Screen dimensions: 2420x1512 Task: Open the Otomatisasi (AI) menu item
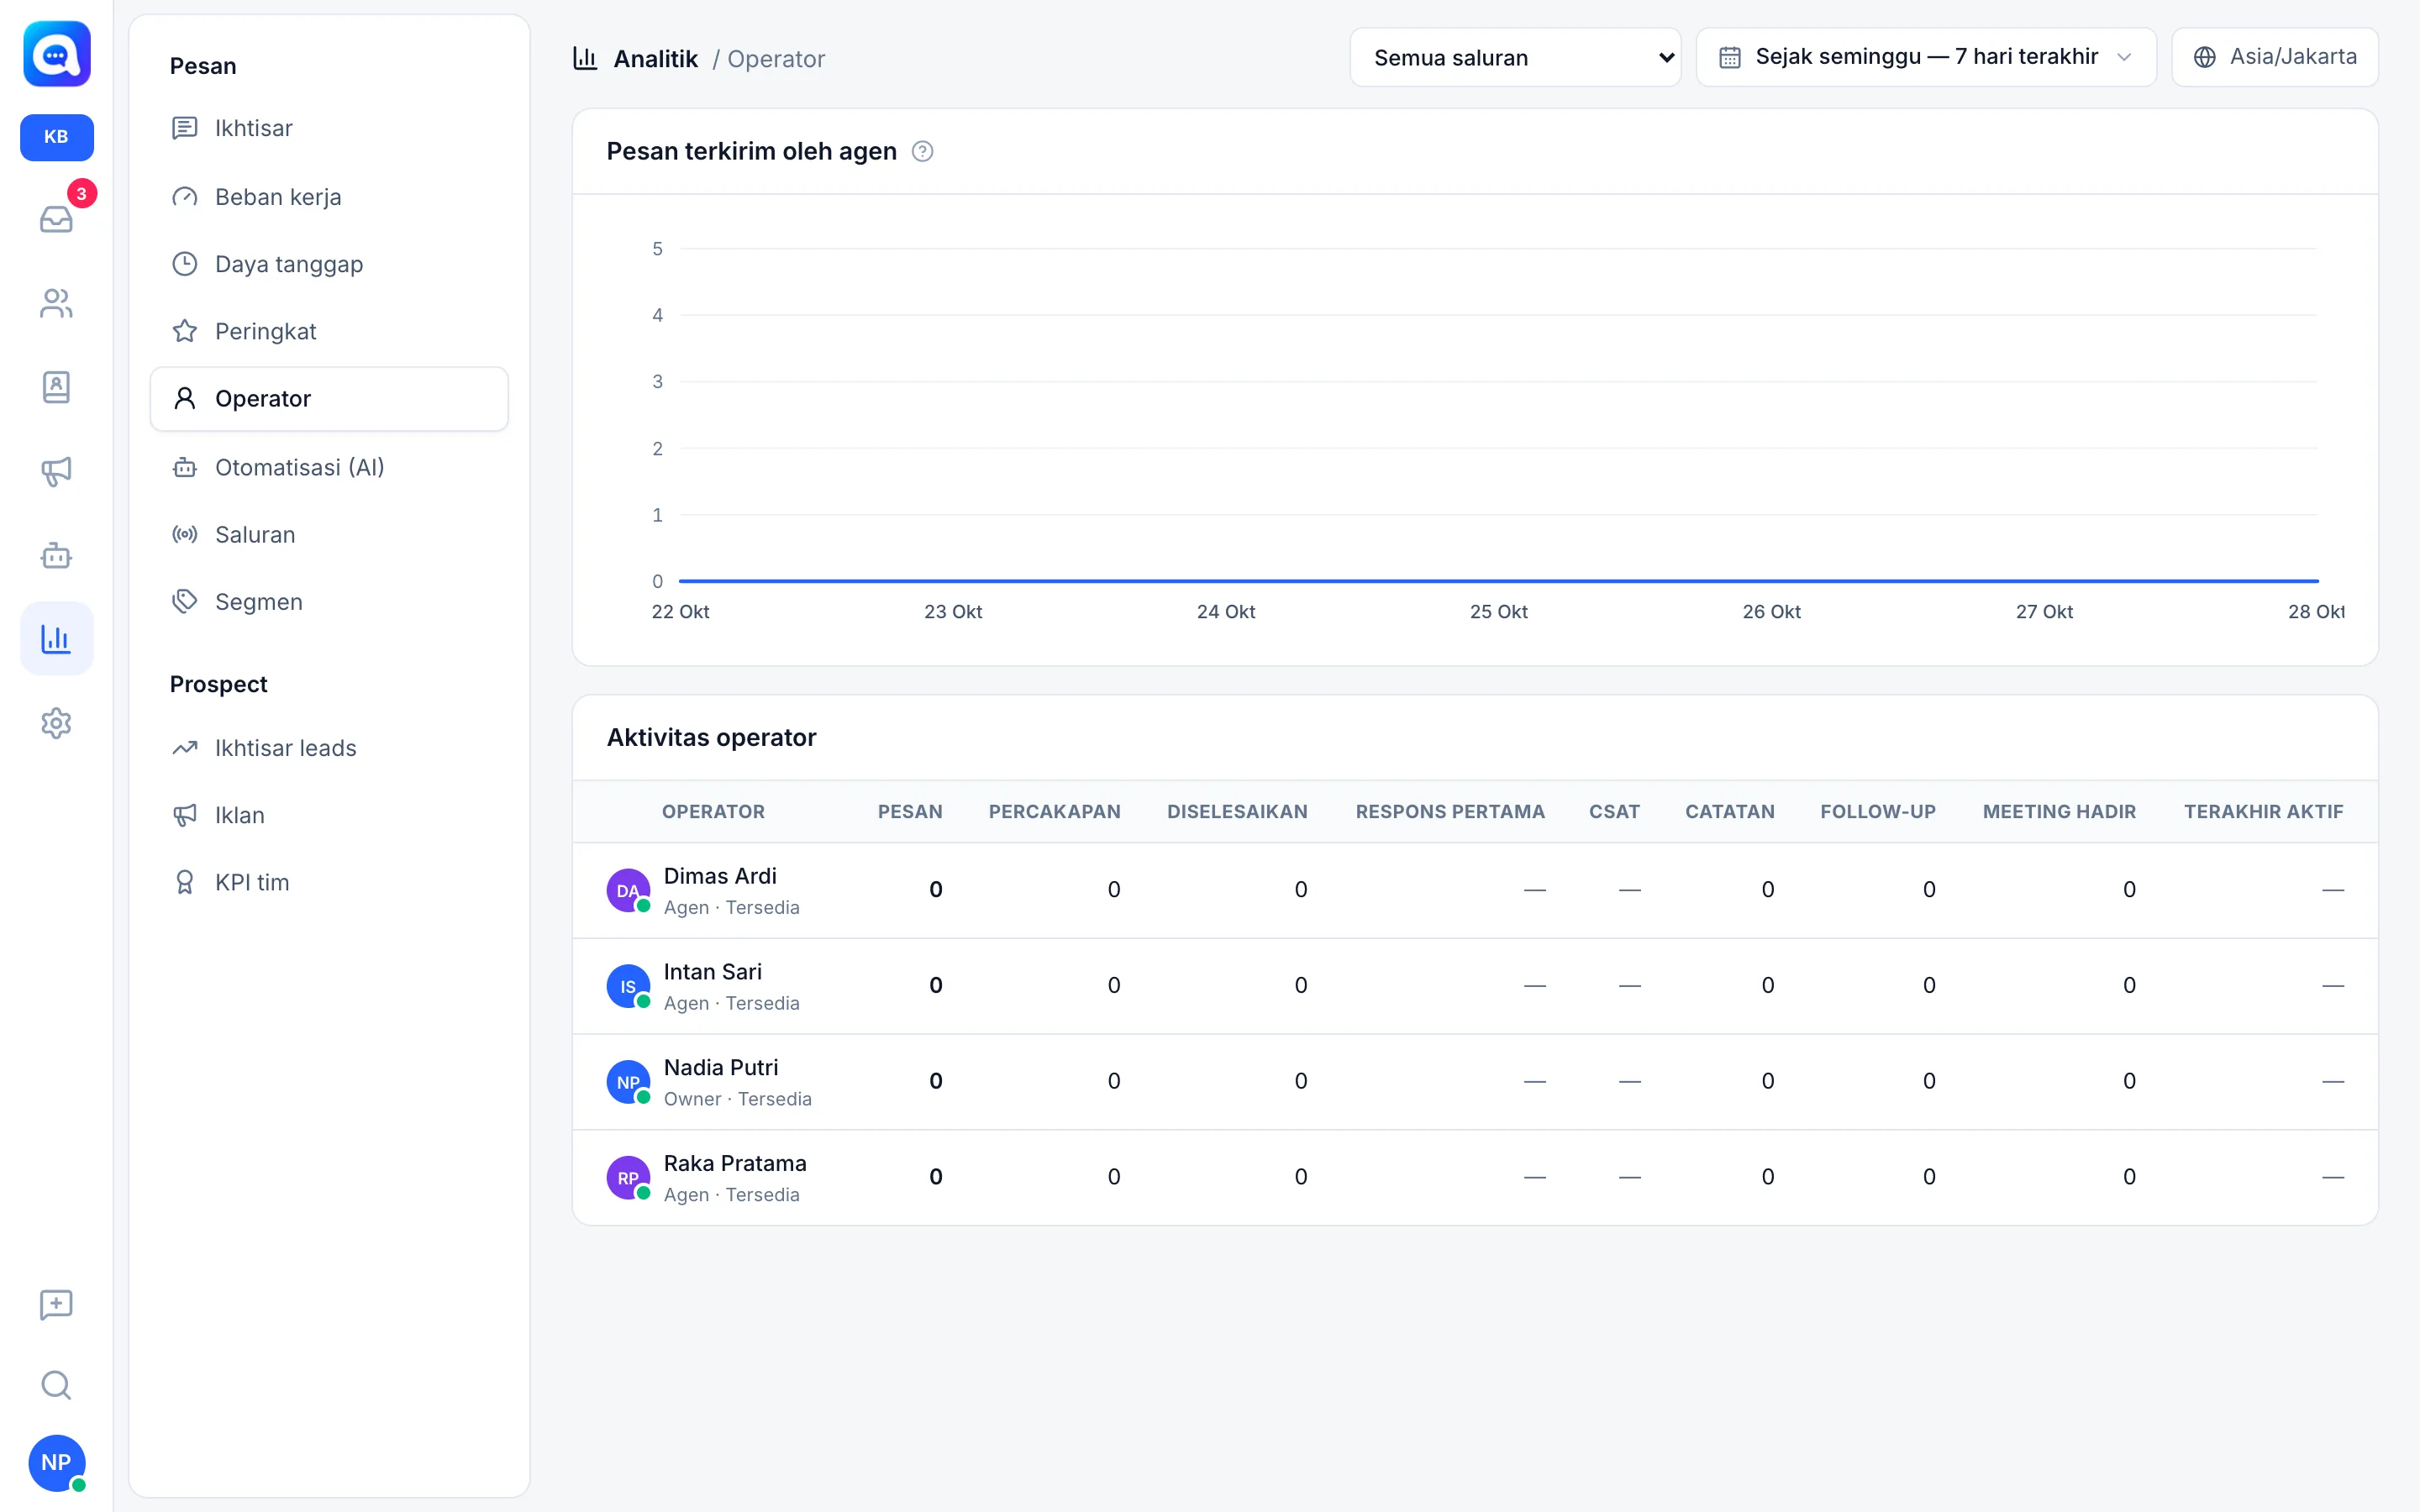[329, 467]
